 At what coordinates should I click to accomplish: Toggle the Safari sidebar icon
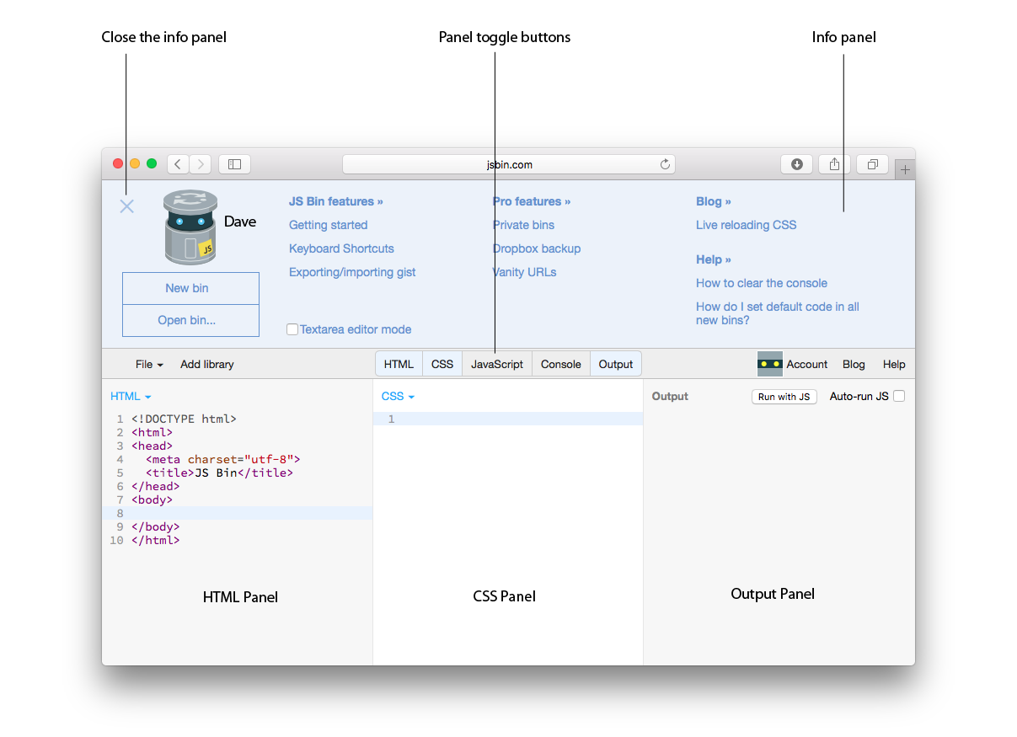tap(234, 164)
